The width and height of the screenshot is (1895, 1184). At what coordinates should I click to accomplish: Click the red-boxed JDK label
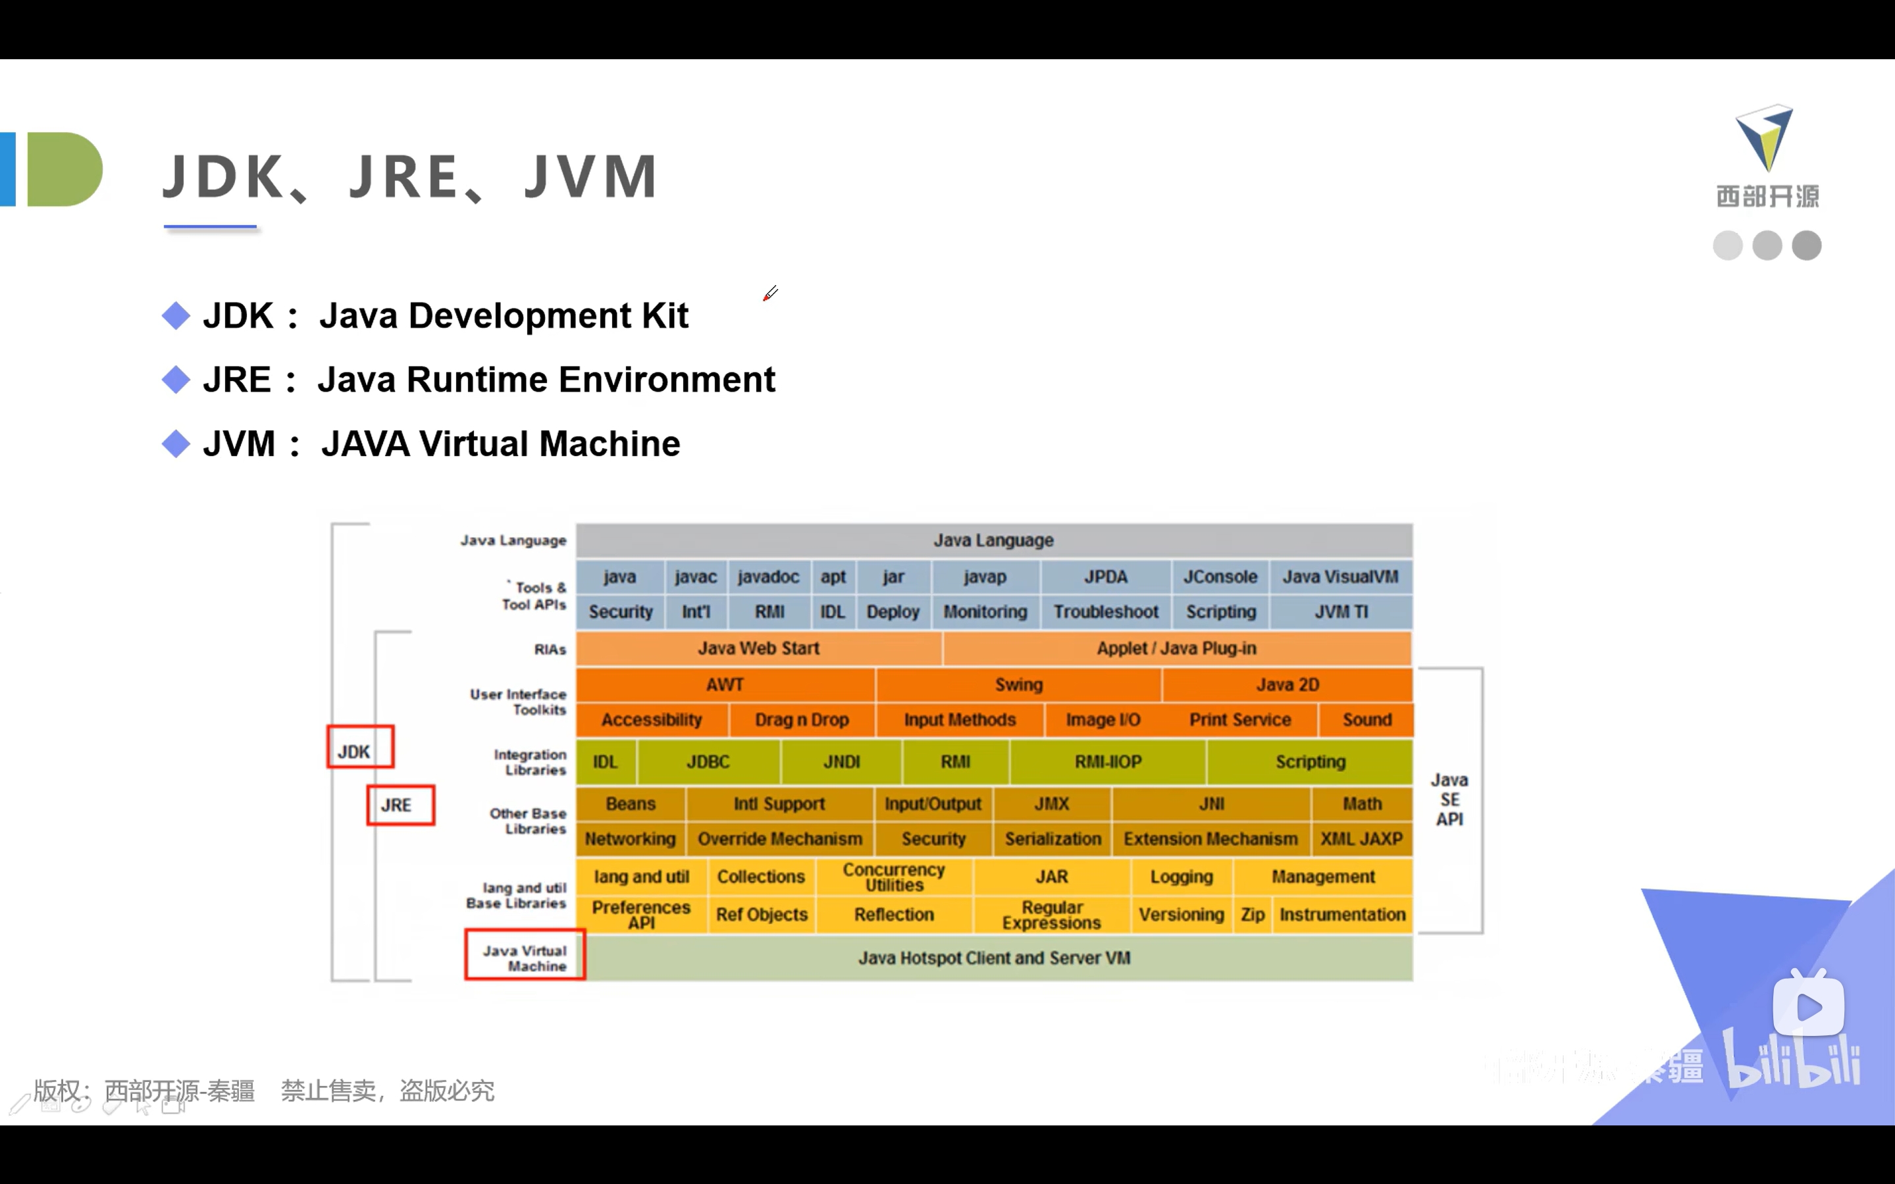click(360, 748)
